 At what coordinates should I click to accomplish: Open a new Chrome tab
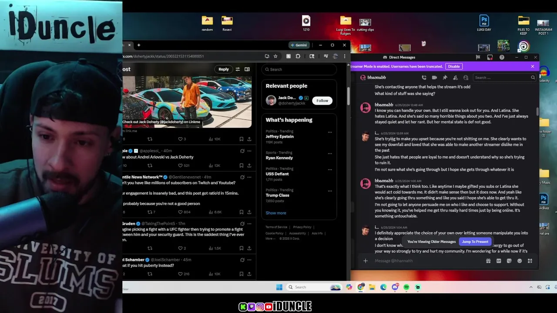(139, 45)
